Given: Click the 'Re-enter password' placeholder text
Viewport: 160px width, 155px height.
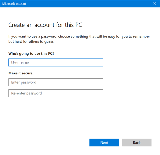Looking at the screenshot, I should click(27, 93).
